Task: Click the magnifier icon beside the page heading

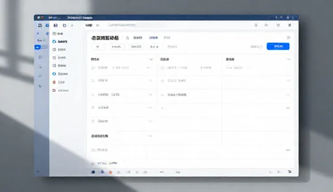Action: tap(127, 38)
